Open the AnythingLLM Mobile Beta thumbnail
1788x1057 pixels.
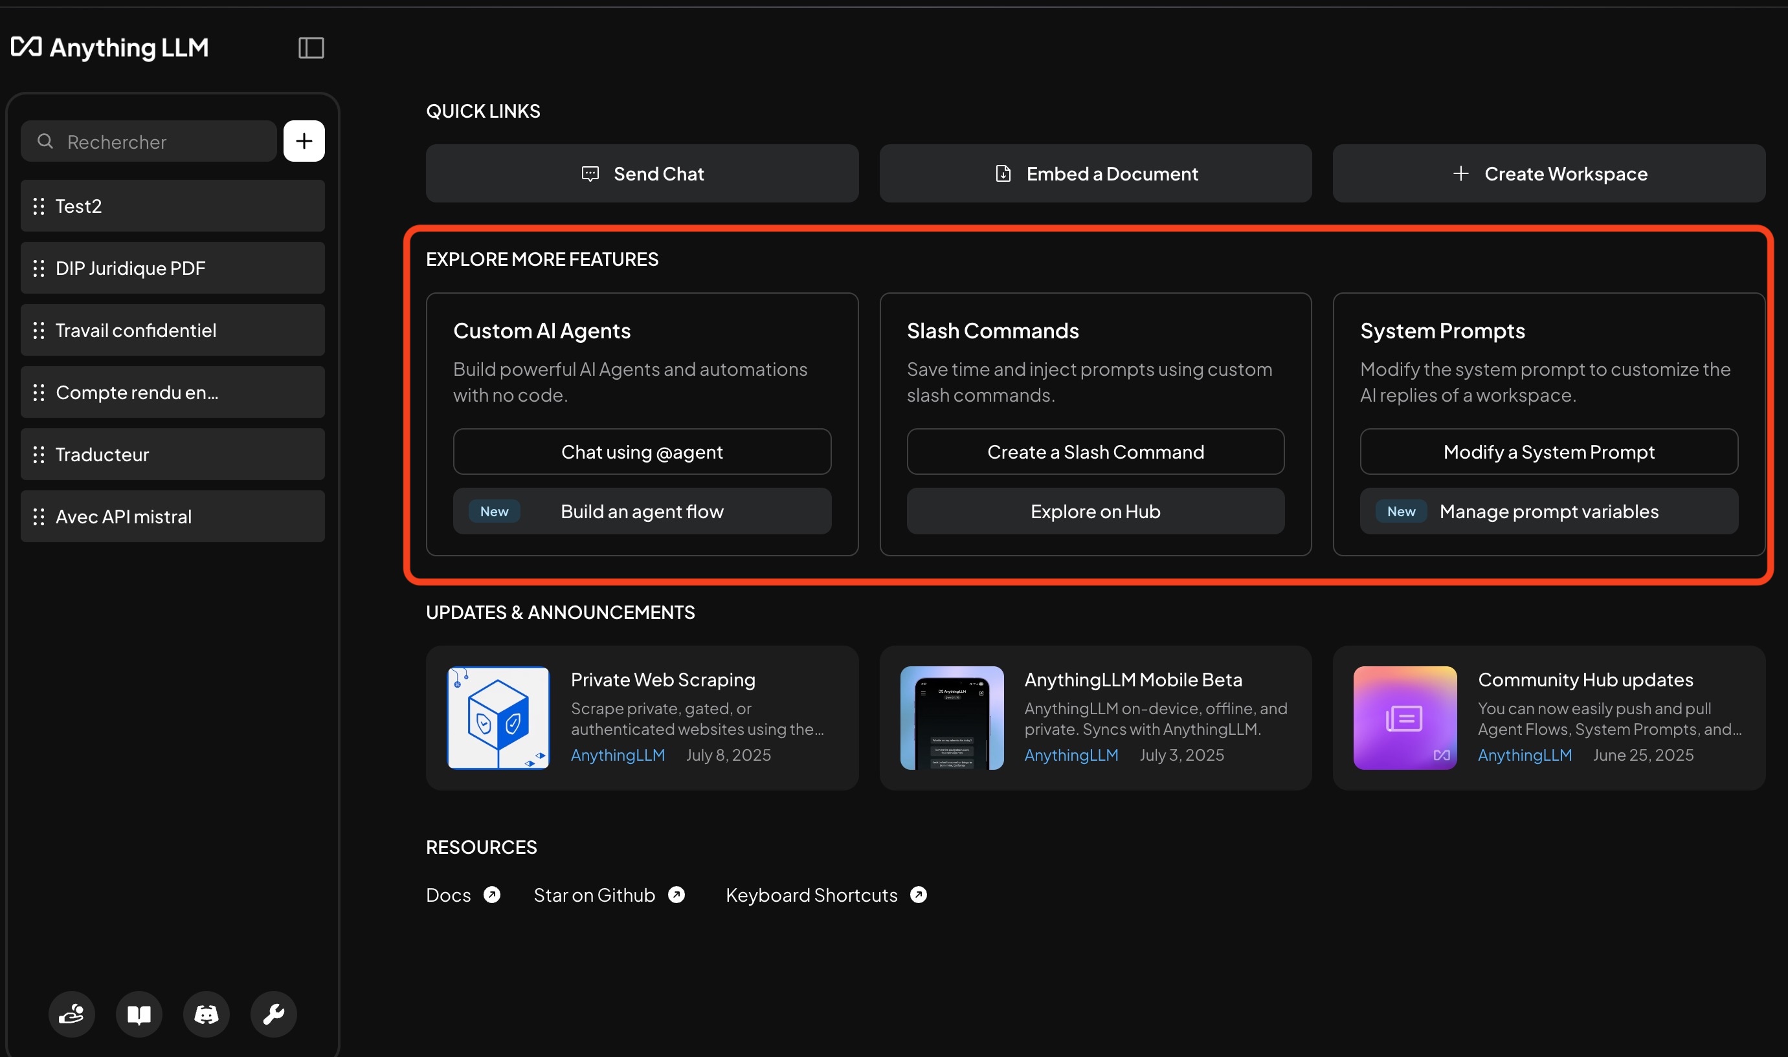952,718
